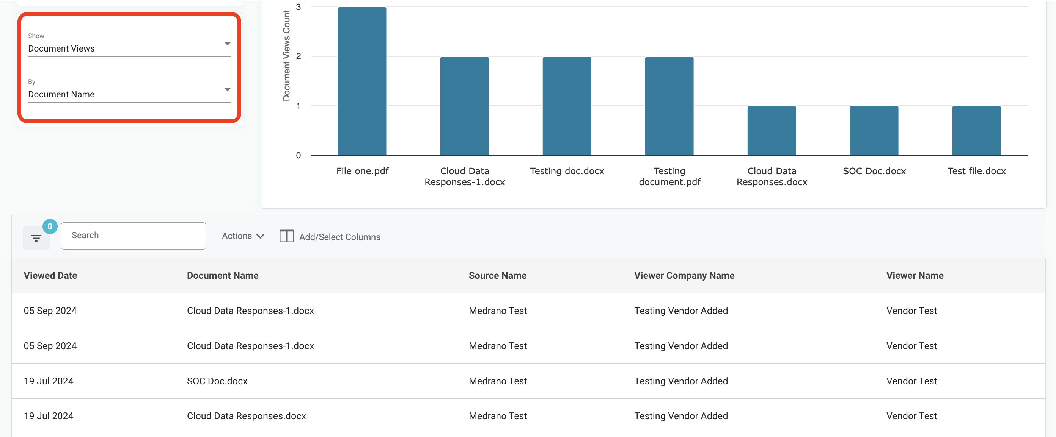Image resolution: width=1056 pixels, height=437 pixels.
Task: Open the Actions menu
Action: coord(243,236)
